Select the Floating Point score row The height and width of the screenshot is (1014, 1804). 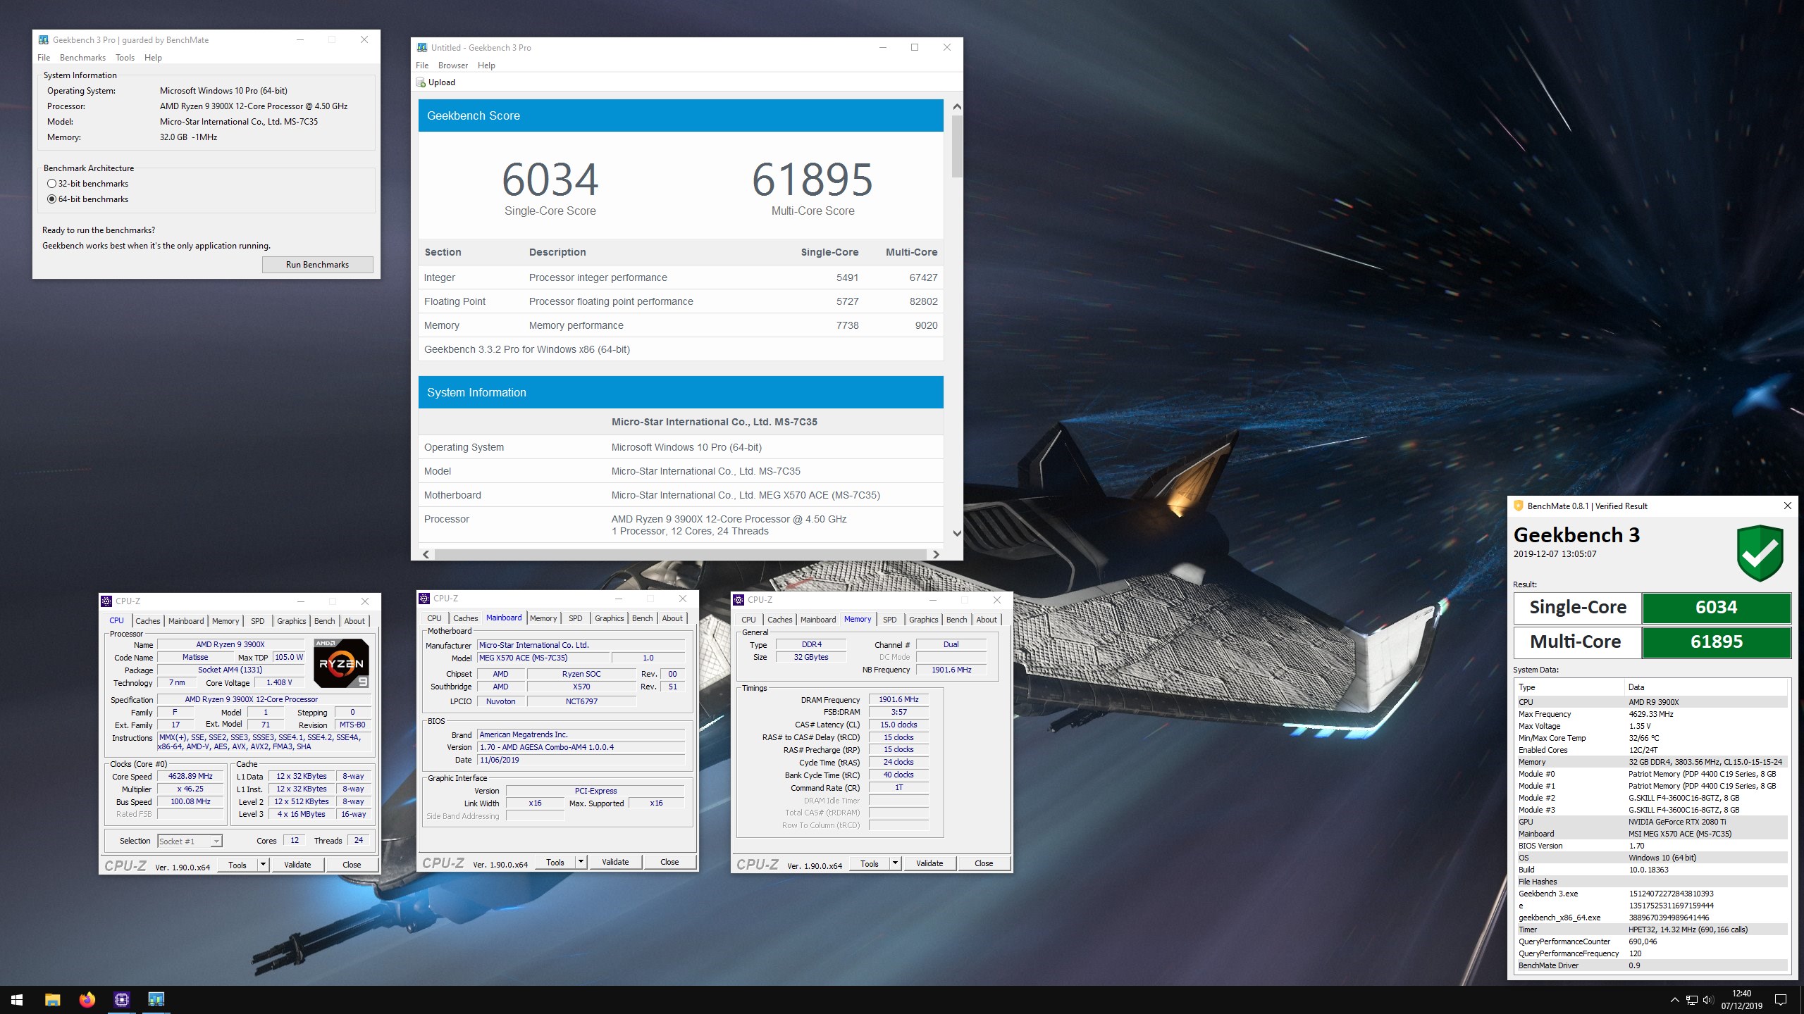[x=681, y=301]
